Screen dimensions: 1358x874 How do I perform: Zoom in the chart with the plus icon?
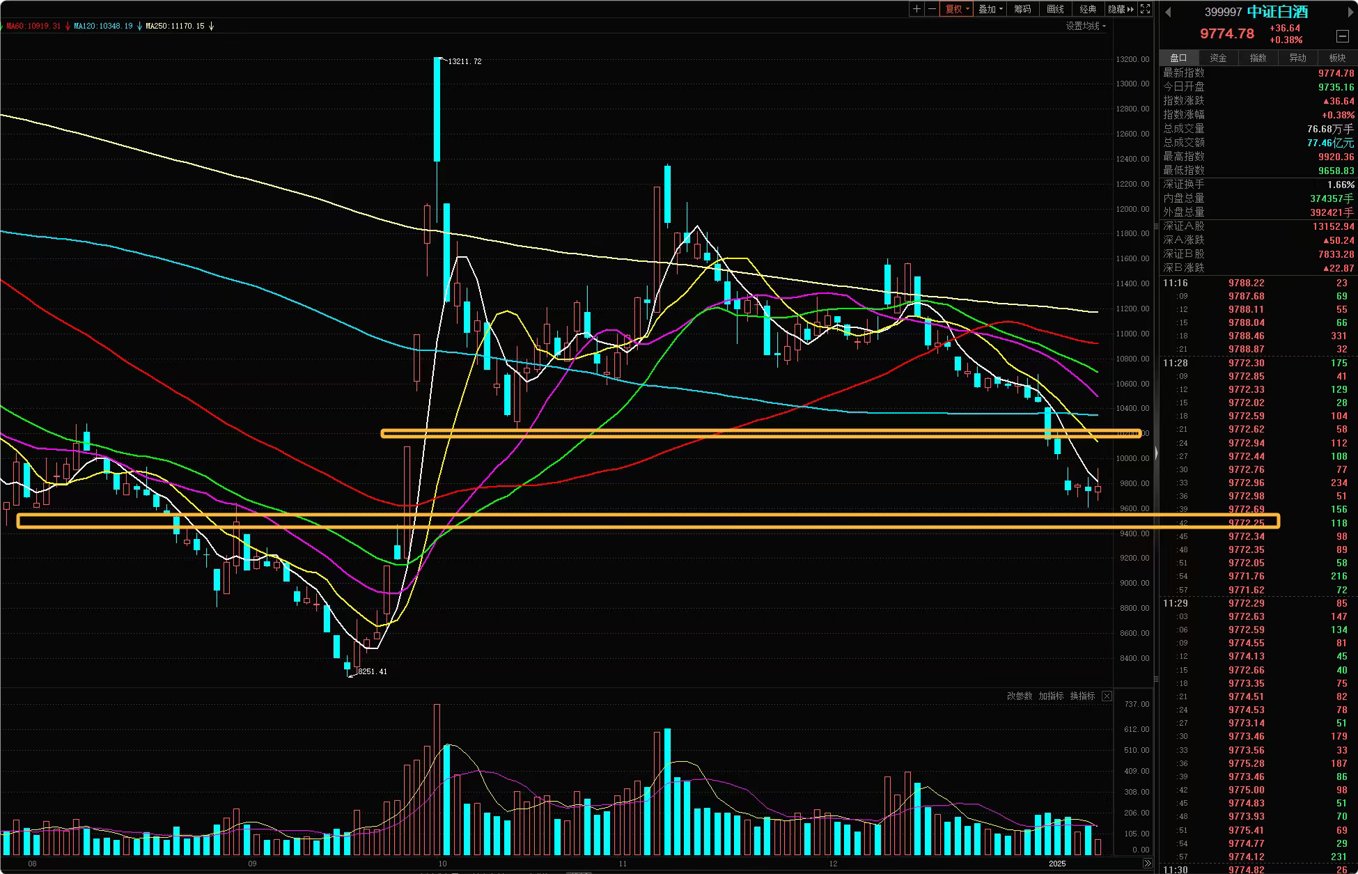pos(917,9)
